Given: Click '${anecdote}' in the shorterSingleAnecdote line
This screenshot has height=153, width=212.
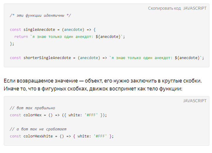Looking at the screenshot, I should tap(187, 58).
